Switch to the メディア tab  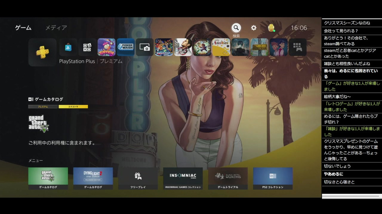[56, 28]
